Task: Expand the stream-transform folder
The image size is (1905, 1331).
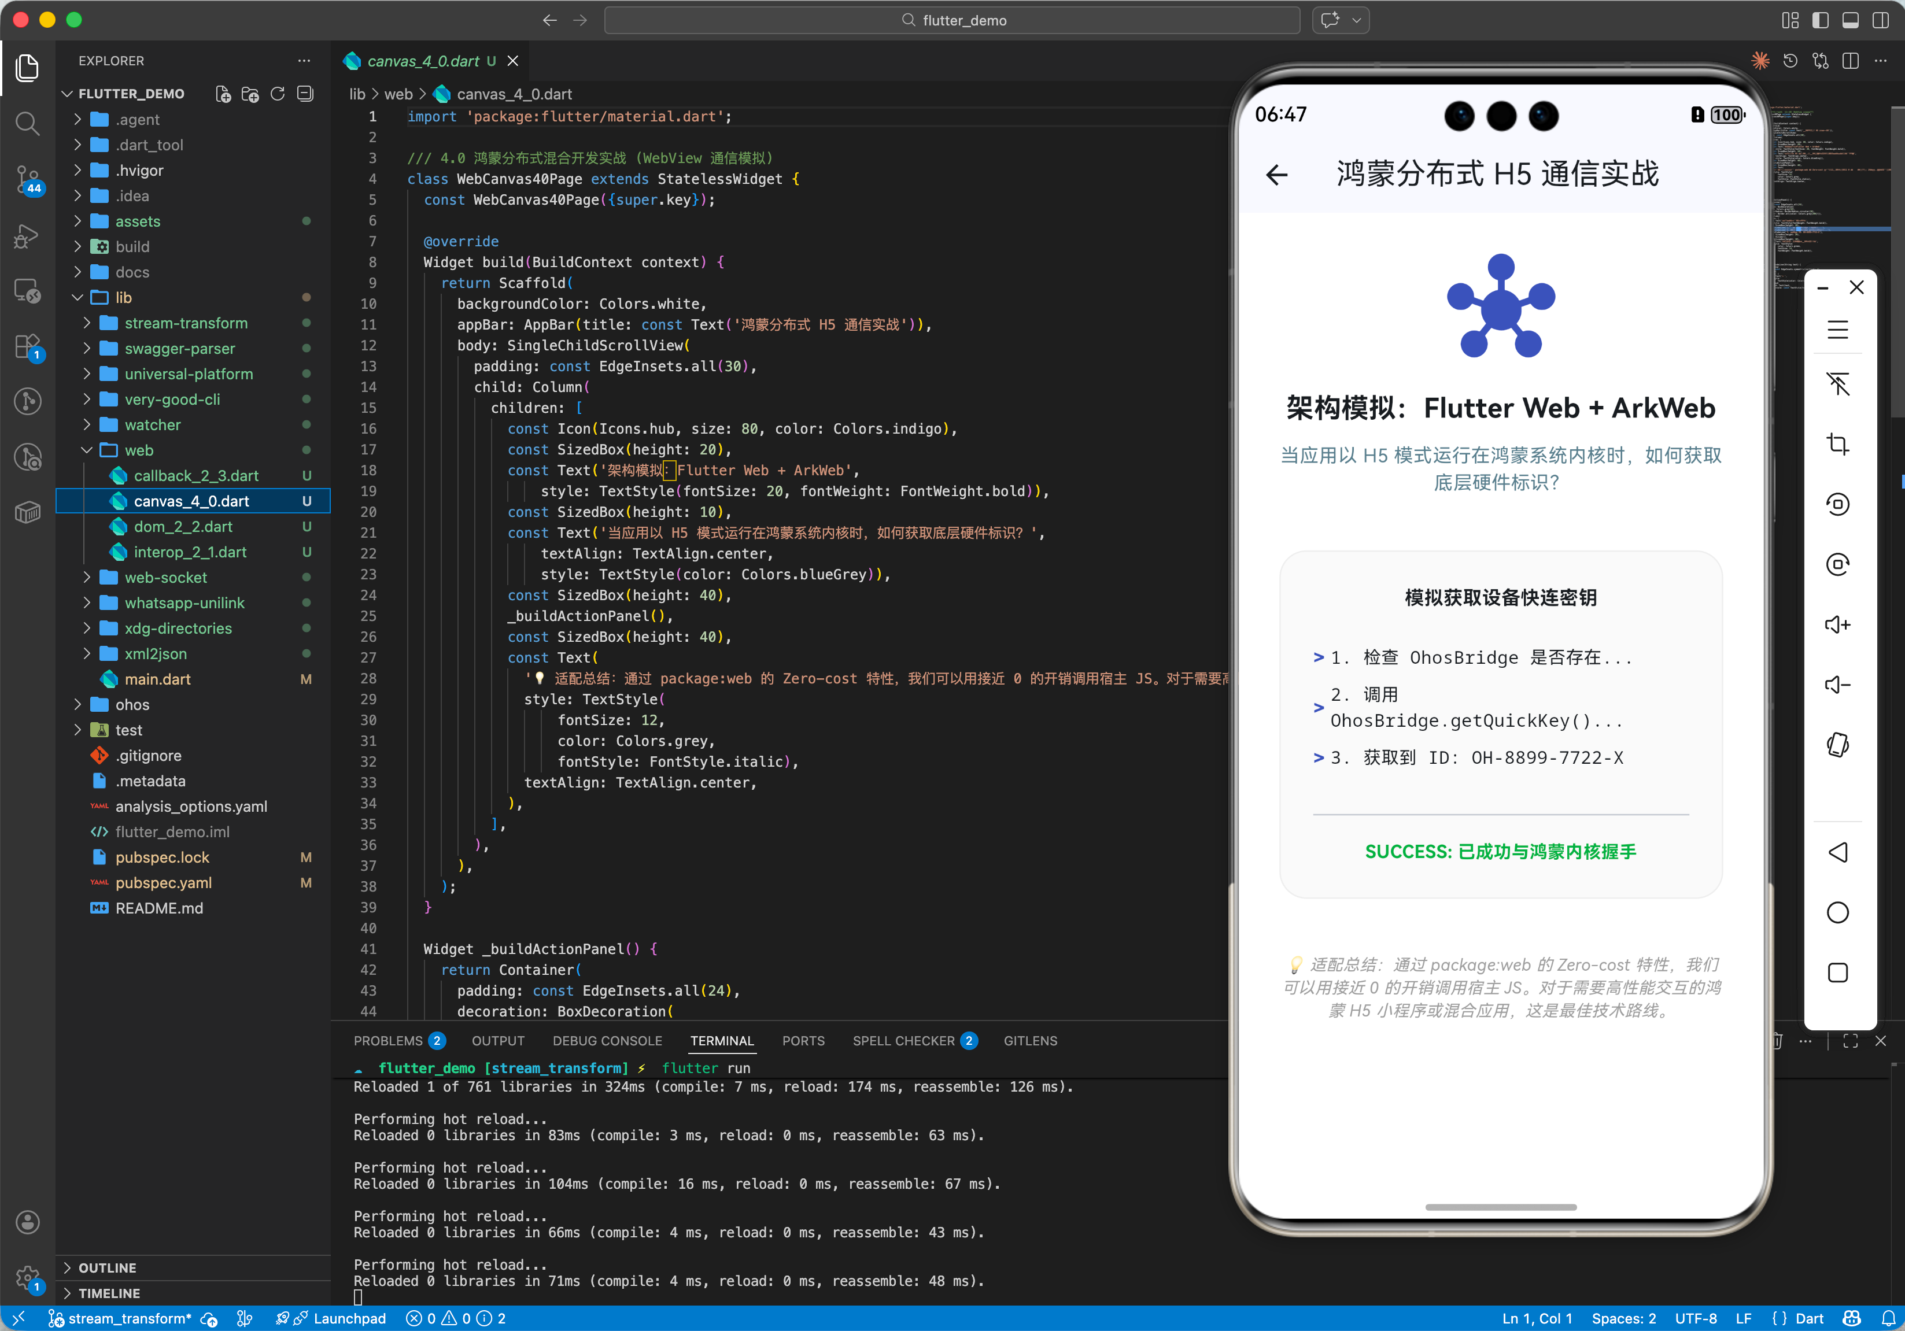Action: [x=185, y=323]
